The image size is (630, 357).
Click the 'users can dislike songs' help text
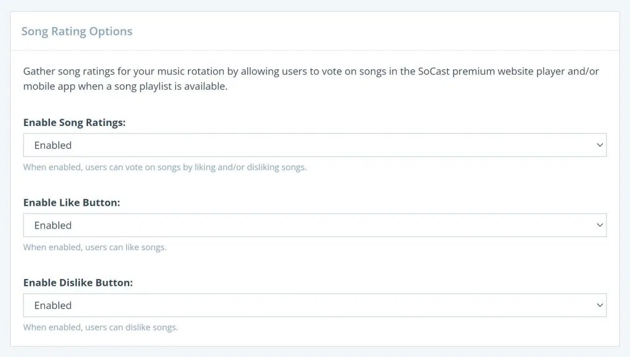pyautogui.click(x=100, y=328)
